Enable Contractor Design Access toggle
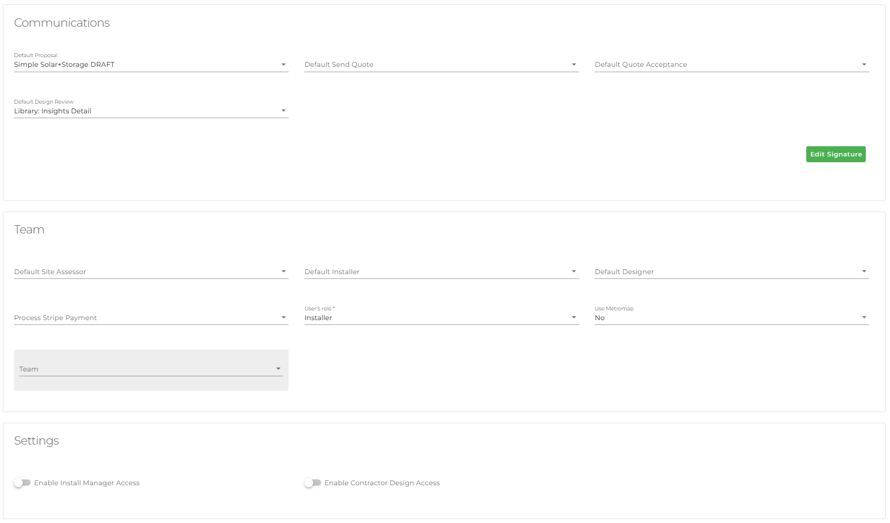This screenshot has height=523, width=890. click(313, 483)
